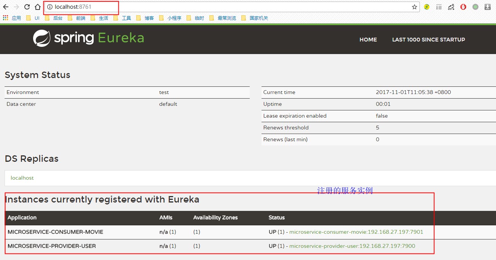Open the localhost DS replica link
496x260 pixels.
[x=22, y=178]
